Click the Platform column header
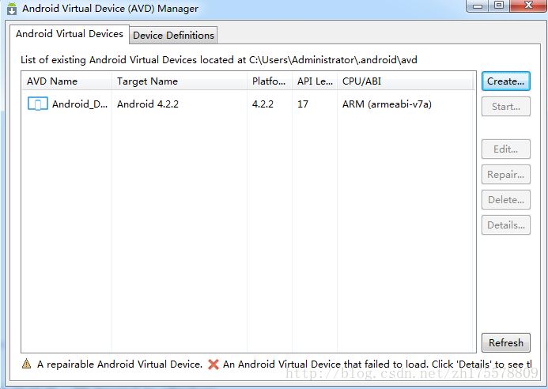Image resolution: width=548 pixels, height=389 pixels. click(x=270, y=81)
